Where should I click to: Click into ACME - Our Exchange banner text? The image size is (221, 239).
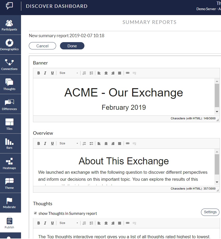[x=124, y=93]
